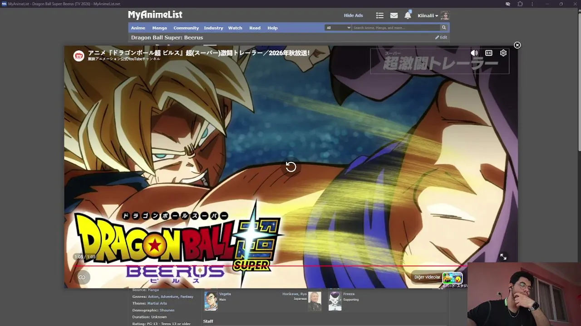Click the Kiinalii profile avatar
The image size is (581, 326).
click(x=445, y=16)
